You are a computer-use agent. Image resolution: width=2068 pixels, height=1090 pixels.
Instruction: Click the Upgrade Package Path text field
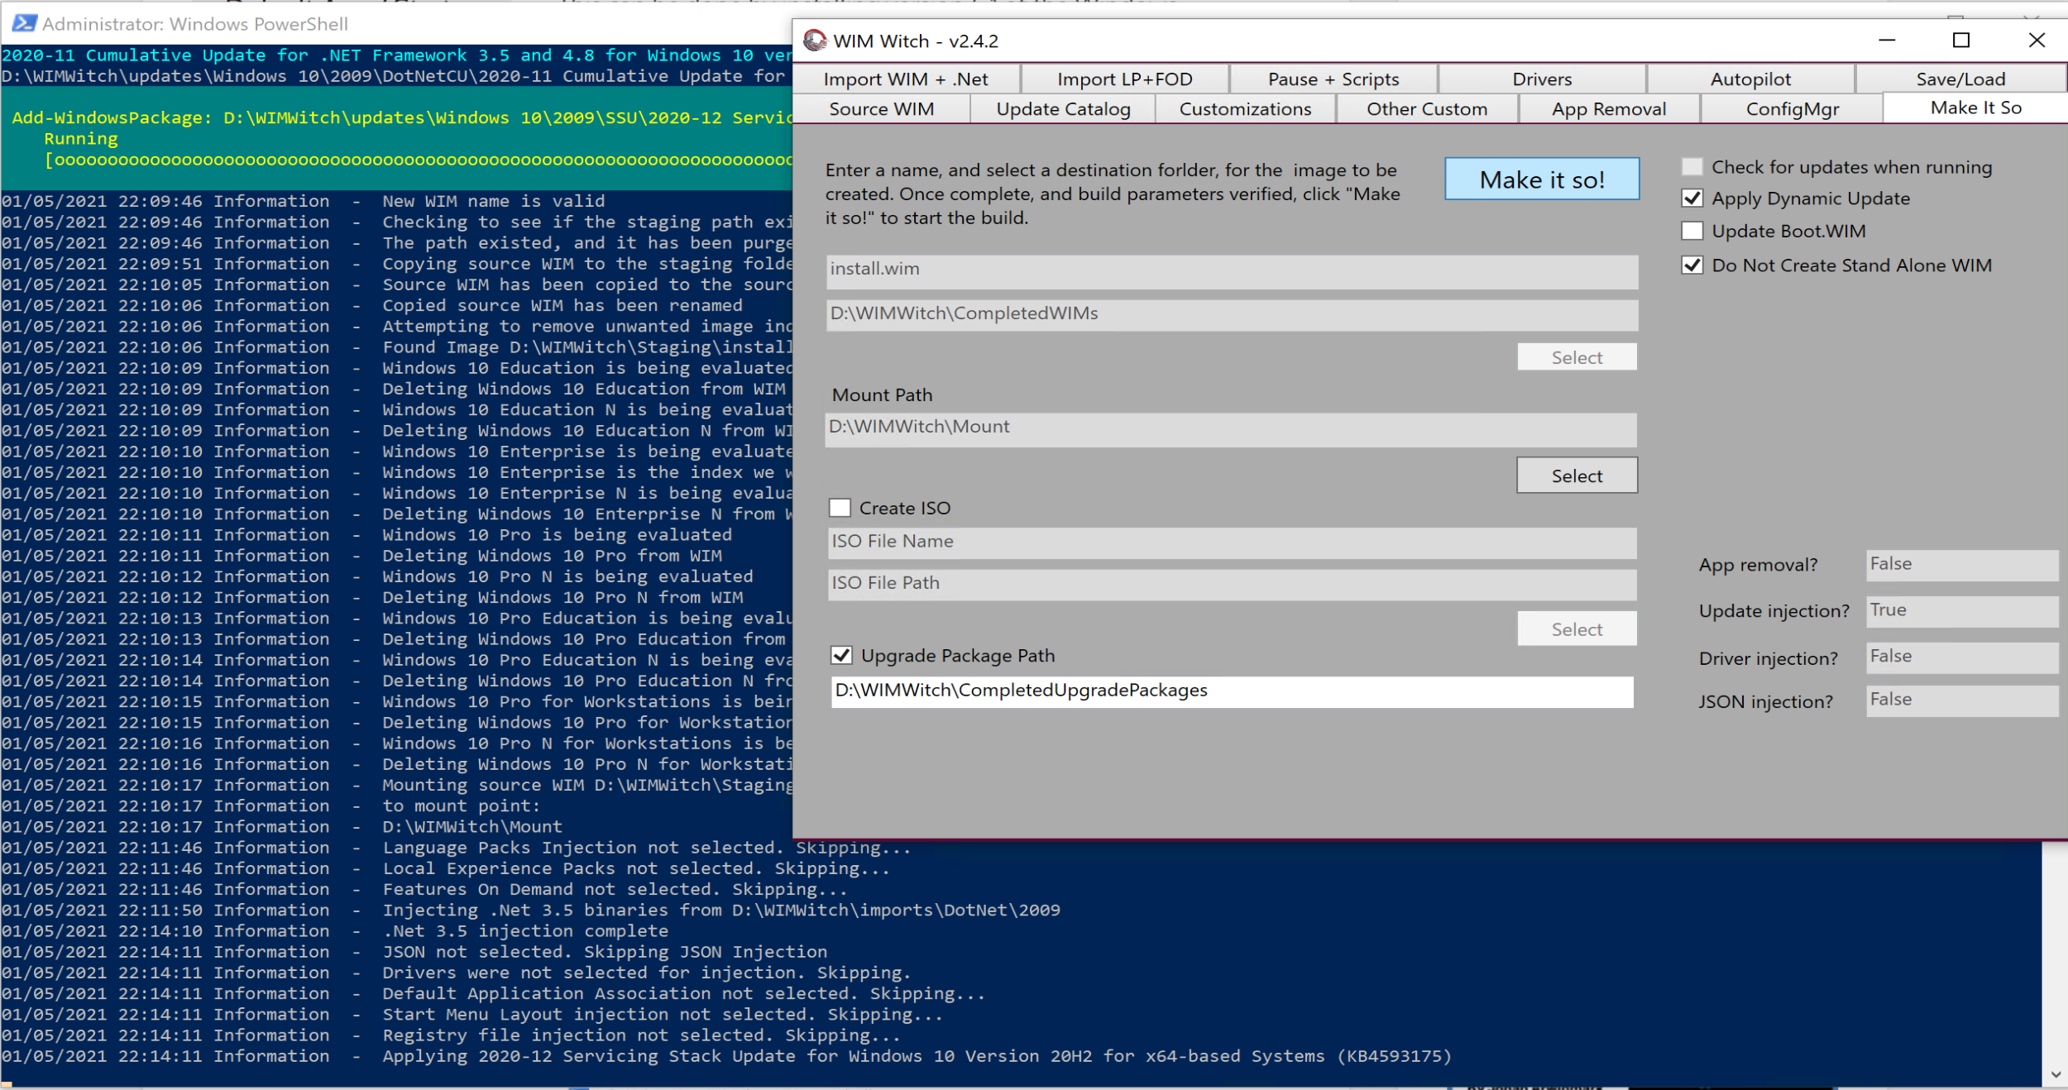click(x=1231, y=691)
